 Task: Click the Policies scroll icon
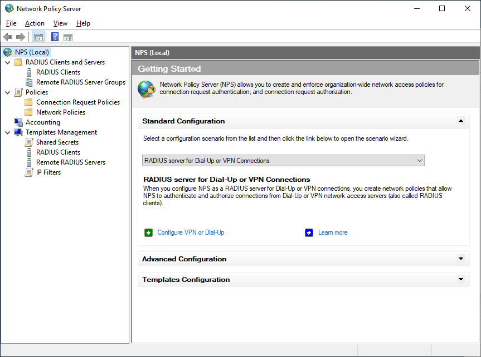click(18, 92)
